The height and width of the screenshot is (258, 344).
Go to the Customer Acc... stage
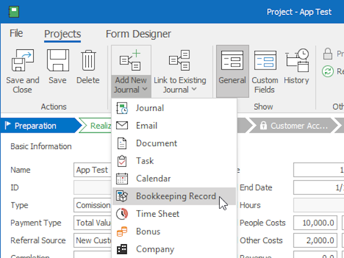point(292,126)
